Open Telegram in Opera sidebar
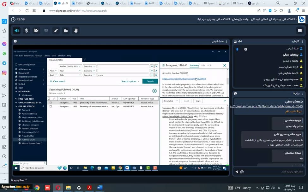Screen dimensions: 308x192 click(4, 63)
